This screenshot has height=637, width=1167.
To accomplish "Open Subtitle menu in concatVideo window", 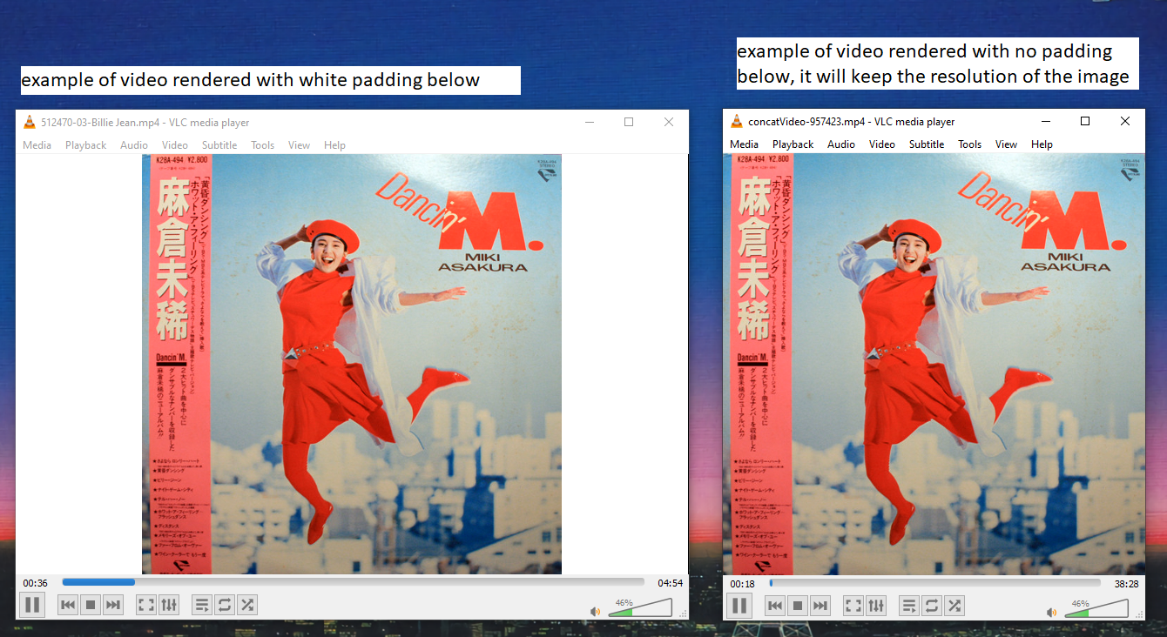I will click(927, 144).
